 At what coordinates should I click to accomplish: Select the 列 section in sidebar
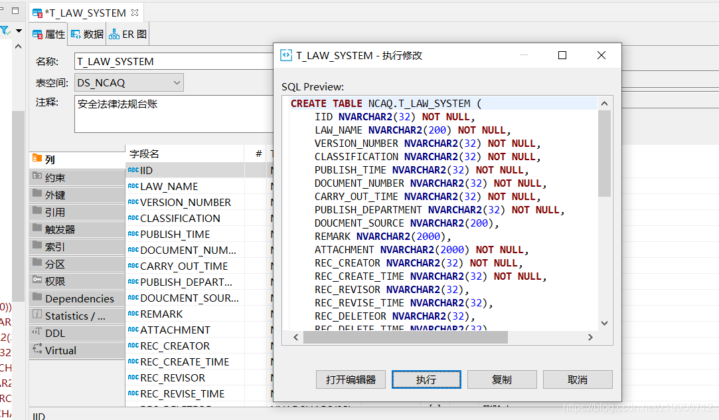[x=77, y=159]
